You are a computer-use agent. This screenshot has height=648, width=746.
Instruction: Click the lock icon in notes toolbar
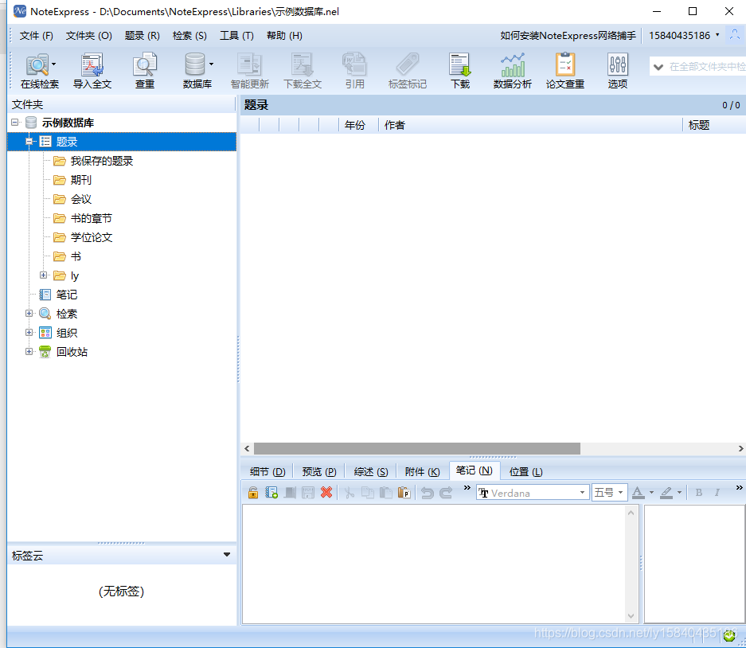(253, 493)
